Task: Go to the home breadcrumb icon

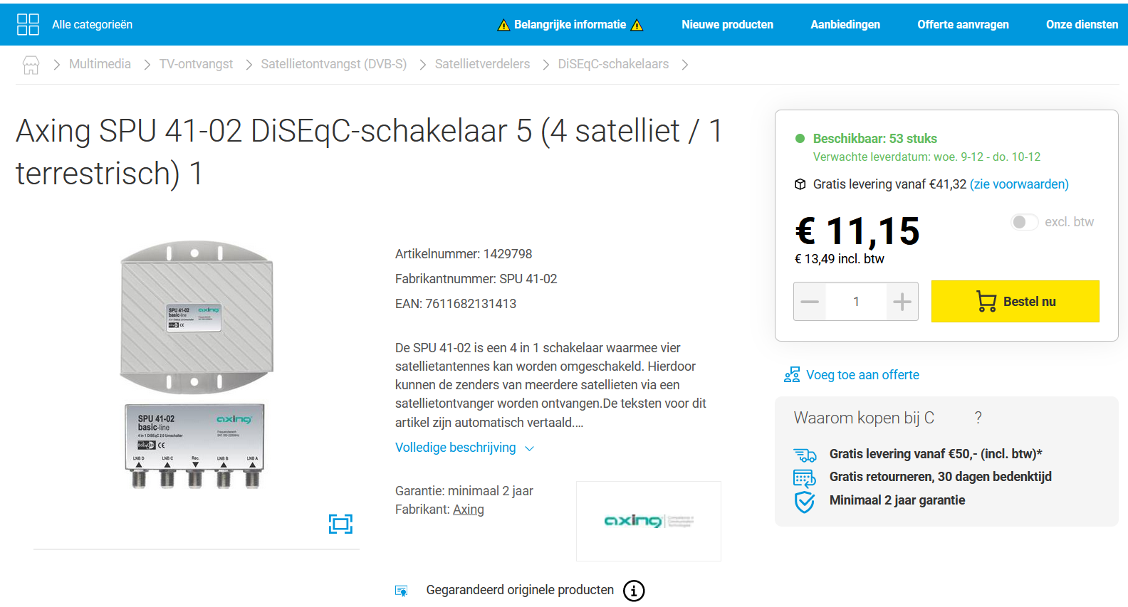Action: (x=31, y=65)
